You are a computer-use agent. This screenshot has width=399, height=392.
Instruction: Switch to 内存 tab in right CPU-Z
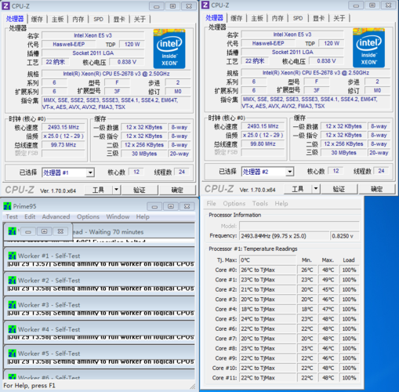click(x=277, y=18)
